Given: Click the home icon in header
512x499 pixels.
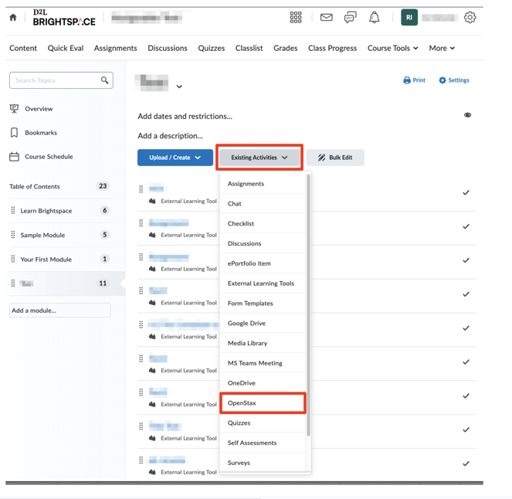Looking at the screenshot, I should click(x=13, y=17).
